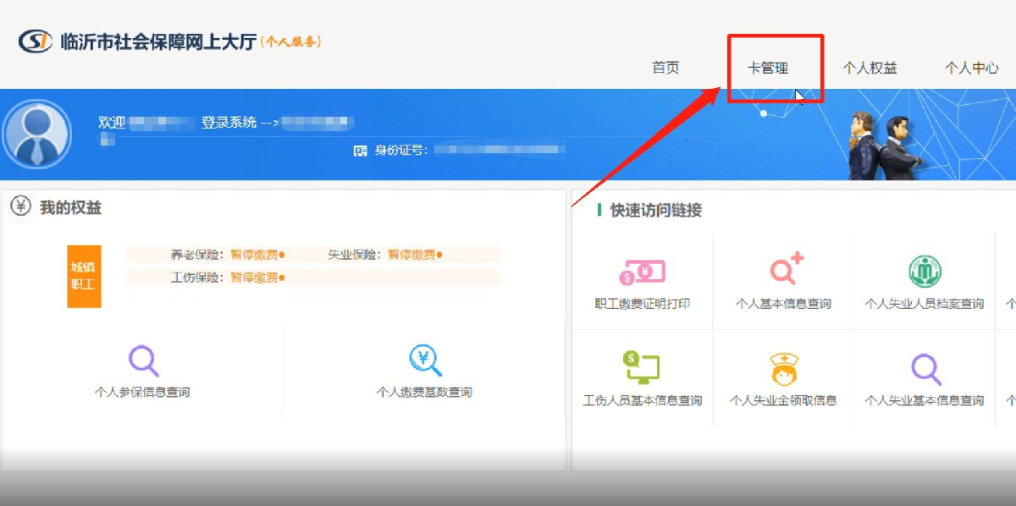This screenshot has height=506, width=1016.
Task: Click 暂停缴费 status next to 养老保险
Action: tap(257, 254)
